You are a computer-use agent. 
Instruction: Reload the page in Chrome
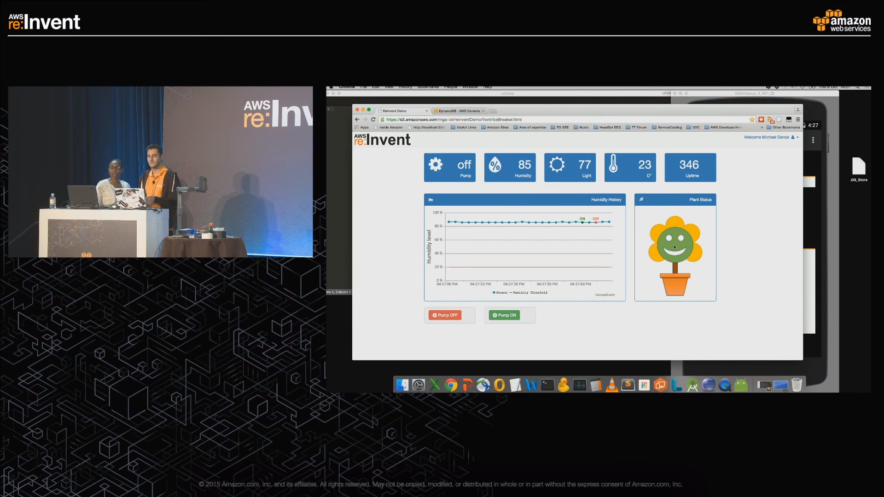(x=373, y=120)
